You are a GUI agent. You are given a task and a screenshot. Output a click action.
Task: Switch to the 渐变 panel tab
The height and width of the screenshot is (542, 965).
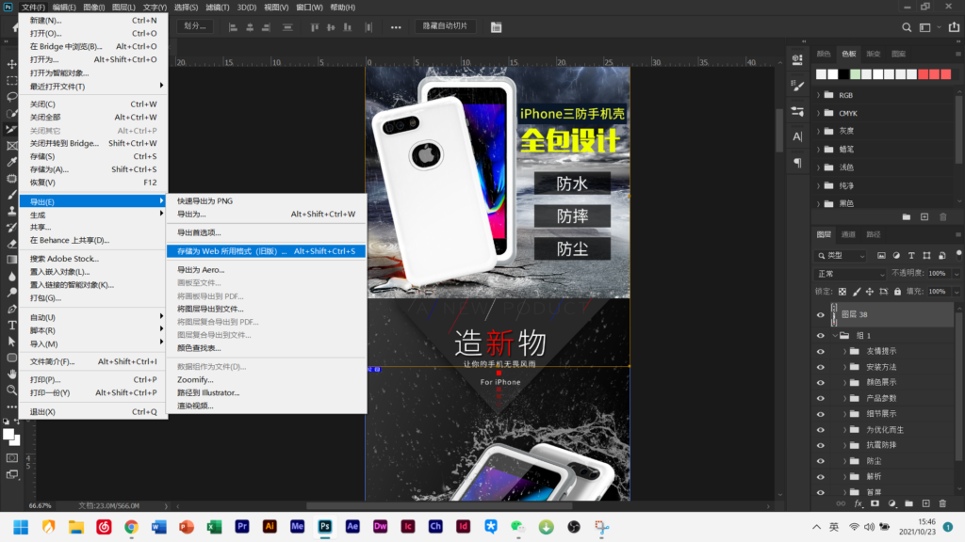874,54
